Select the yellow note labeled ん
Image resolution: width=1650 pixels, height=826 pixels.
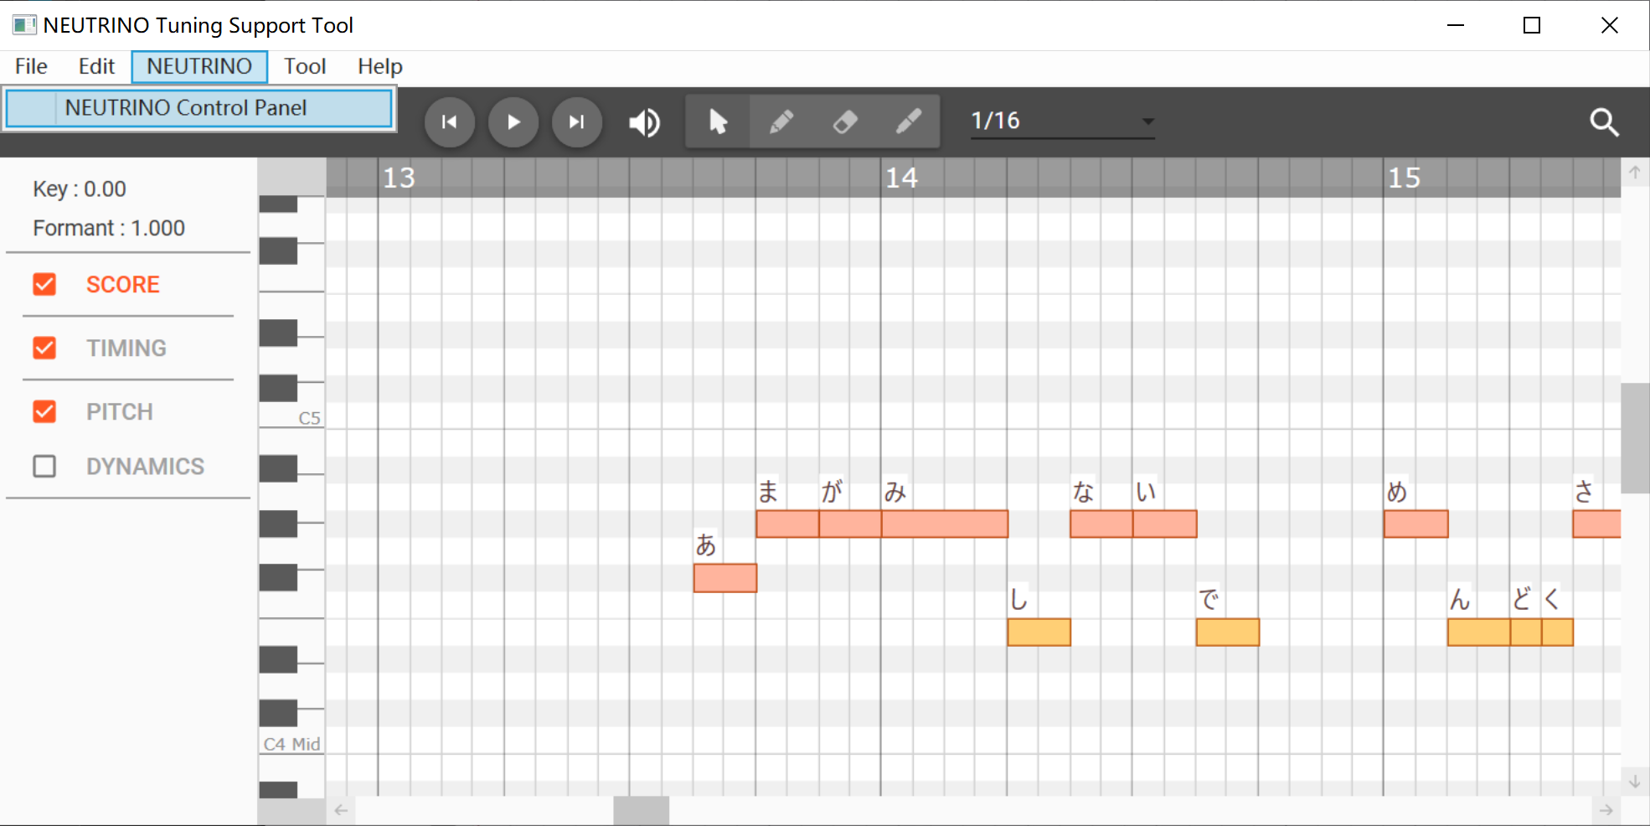[x=1479, y=632]
